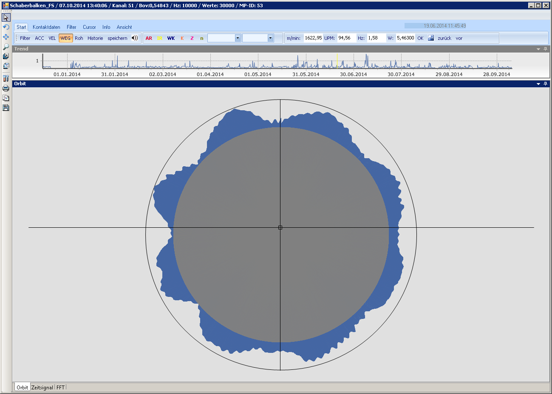Click the OK button
The image size is (552, 394).
420,38
